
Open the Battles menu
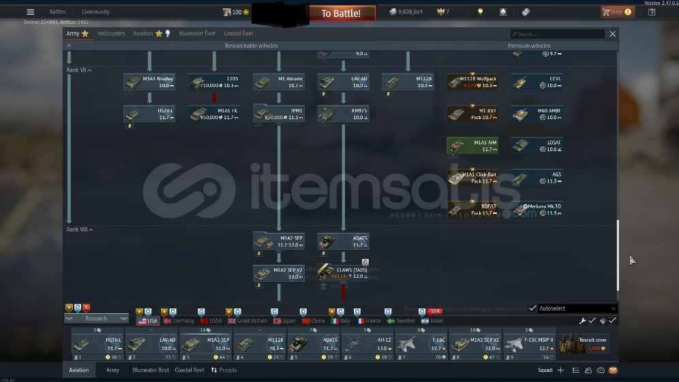click(57, 12)
